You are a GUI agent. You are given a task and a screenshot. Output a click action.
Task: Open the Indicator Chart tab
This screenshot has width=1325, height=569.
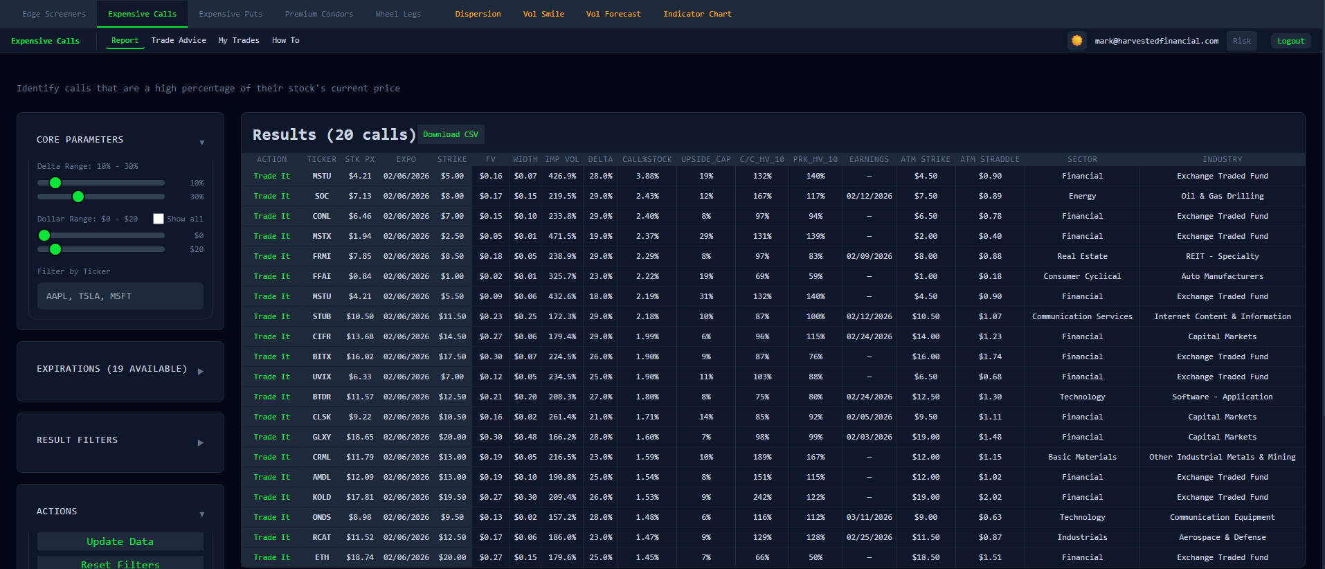(697, 14)
